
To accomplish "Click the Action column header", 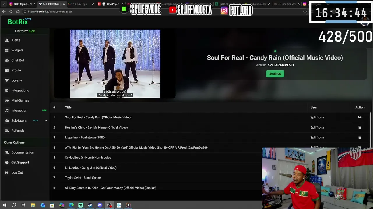I will tap(360, 107).
